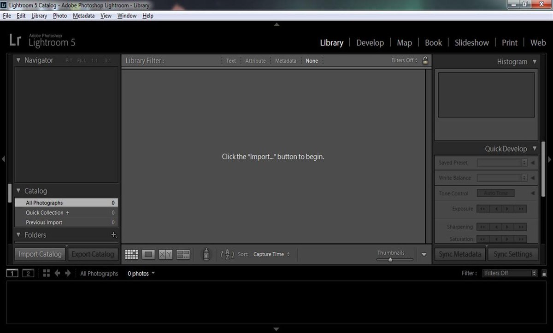Select the Attribute filter option
The width and height of the screenshot is (553, 333).
coord(255,61)
